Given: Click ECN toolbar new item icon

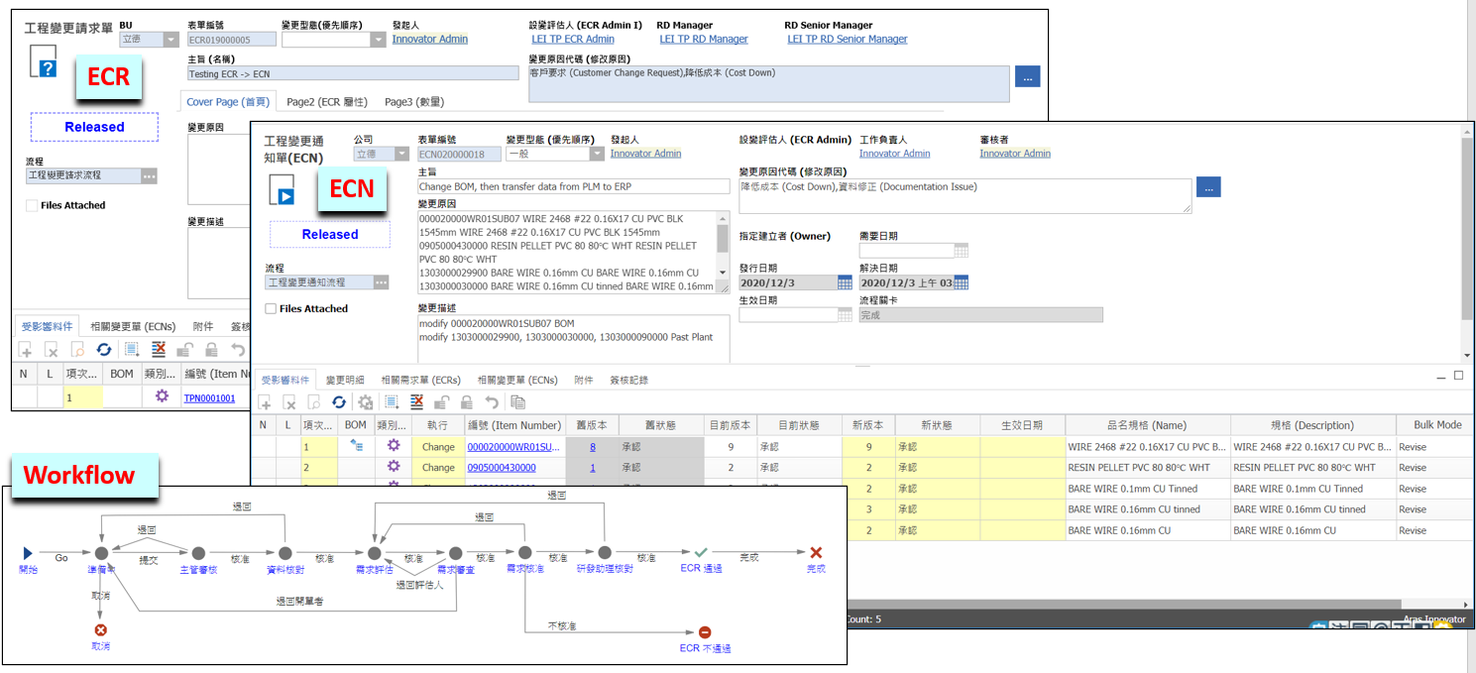Looking at the screenshot, I should [265, 402].
